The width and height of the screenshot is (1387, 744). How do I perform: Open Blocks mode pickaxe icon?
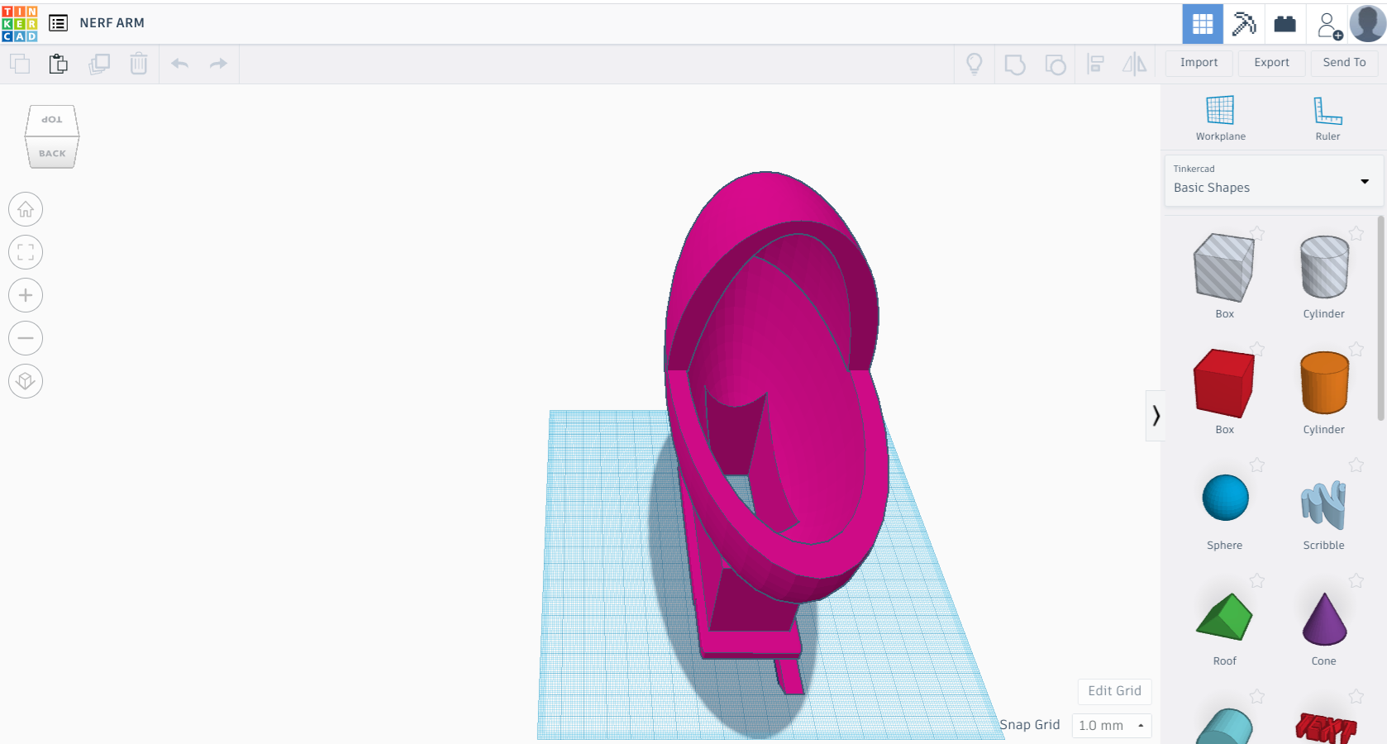pyautogui.click(x=1244, y=23)
